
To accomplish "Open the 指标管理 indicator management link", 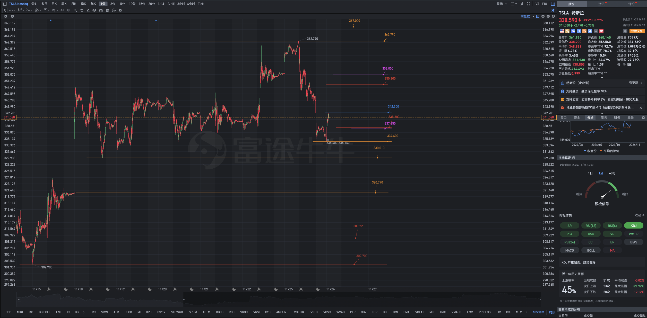I will [x=538, y=312].
